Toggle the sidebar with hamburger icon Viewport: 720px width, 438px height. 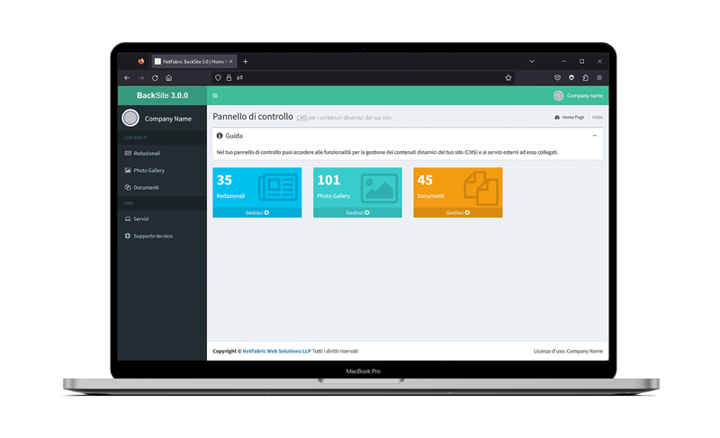point(215,95)
